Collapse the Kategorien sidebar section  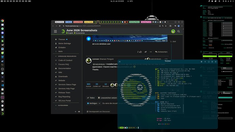(x=56, y=105)
